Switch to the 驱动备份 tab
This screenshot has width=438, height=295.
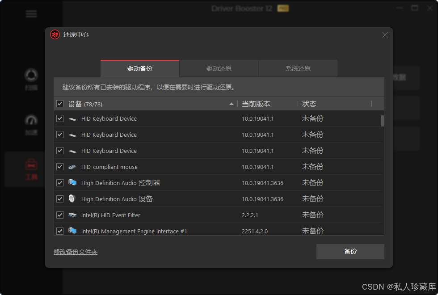pos(139,68)
